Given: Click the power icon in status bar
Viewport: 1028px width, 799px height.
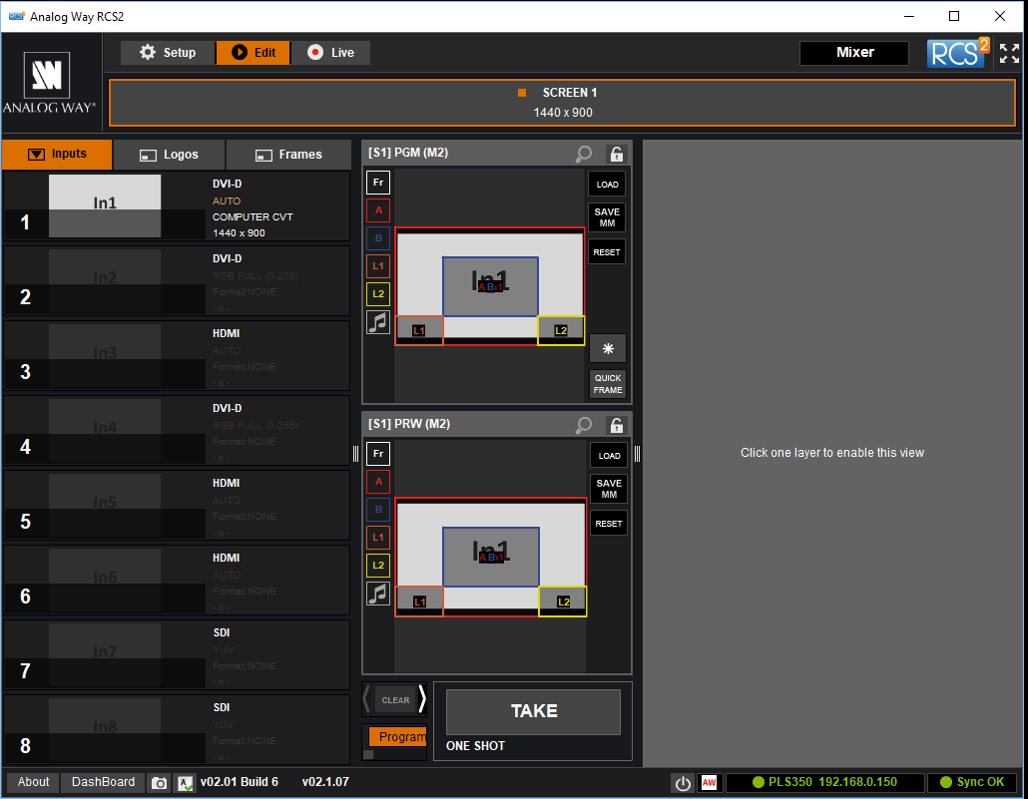Looking at the screenshot, I should (683, 783).
